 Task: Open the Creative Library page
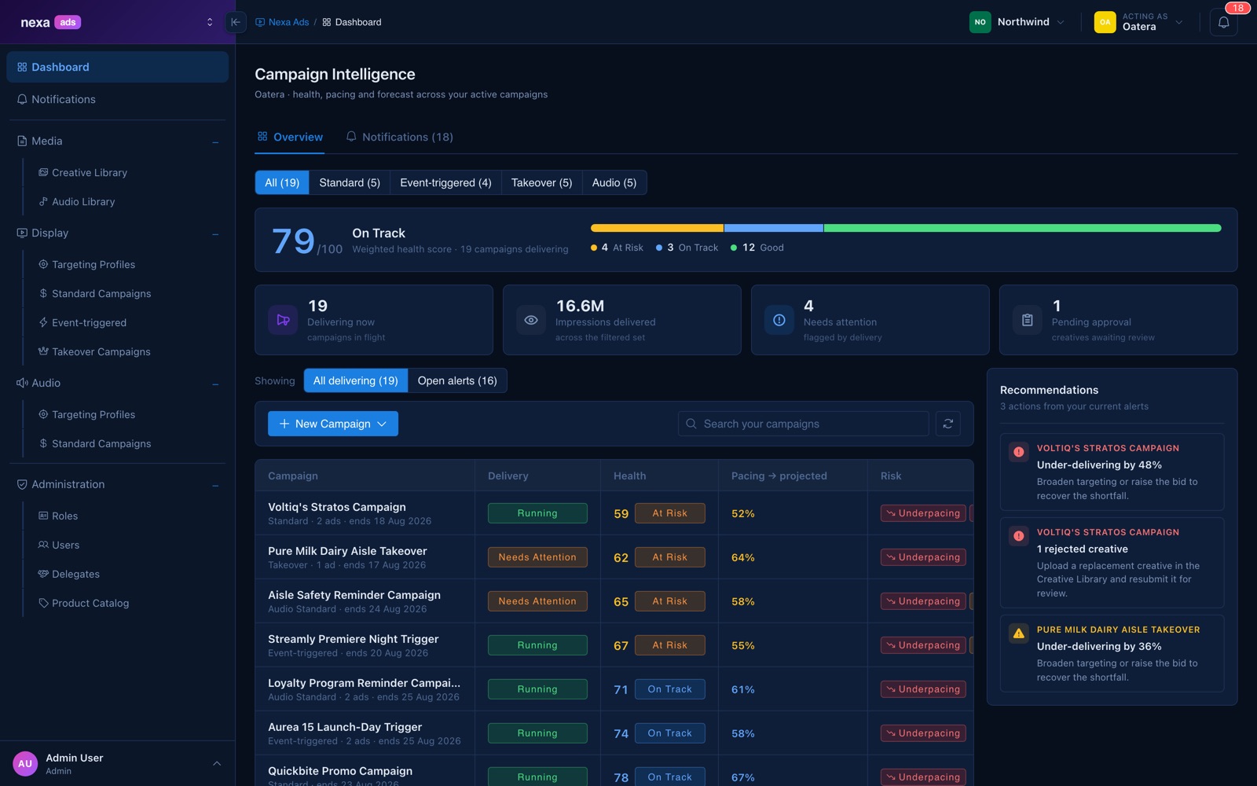89,172
